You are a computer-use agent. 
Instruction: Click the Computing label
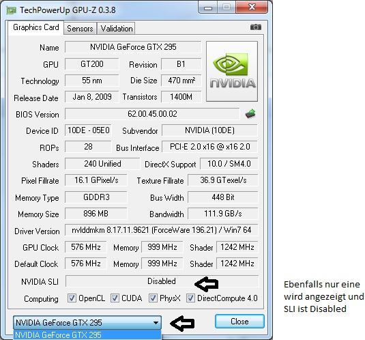[41, 299]
